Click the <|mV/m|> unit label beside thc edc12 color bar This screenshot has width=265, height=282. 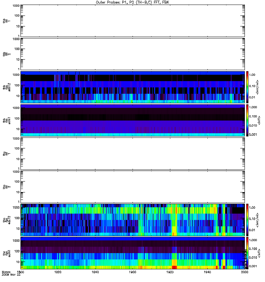point(258,220)
